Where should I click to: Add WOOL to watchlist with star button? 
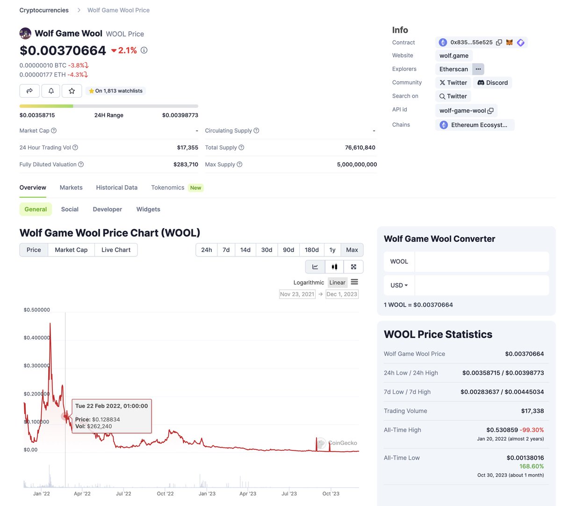72,91
